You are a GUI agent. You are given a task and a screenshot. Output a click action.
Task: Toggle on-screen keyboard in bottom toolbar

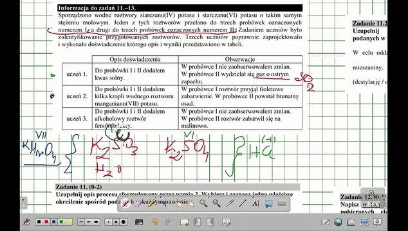point(139,222)
